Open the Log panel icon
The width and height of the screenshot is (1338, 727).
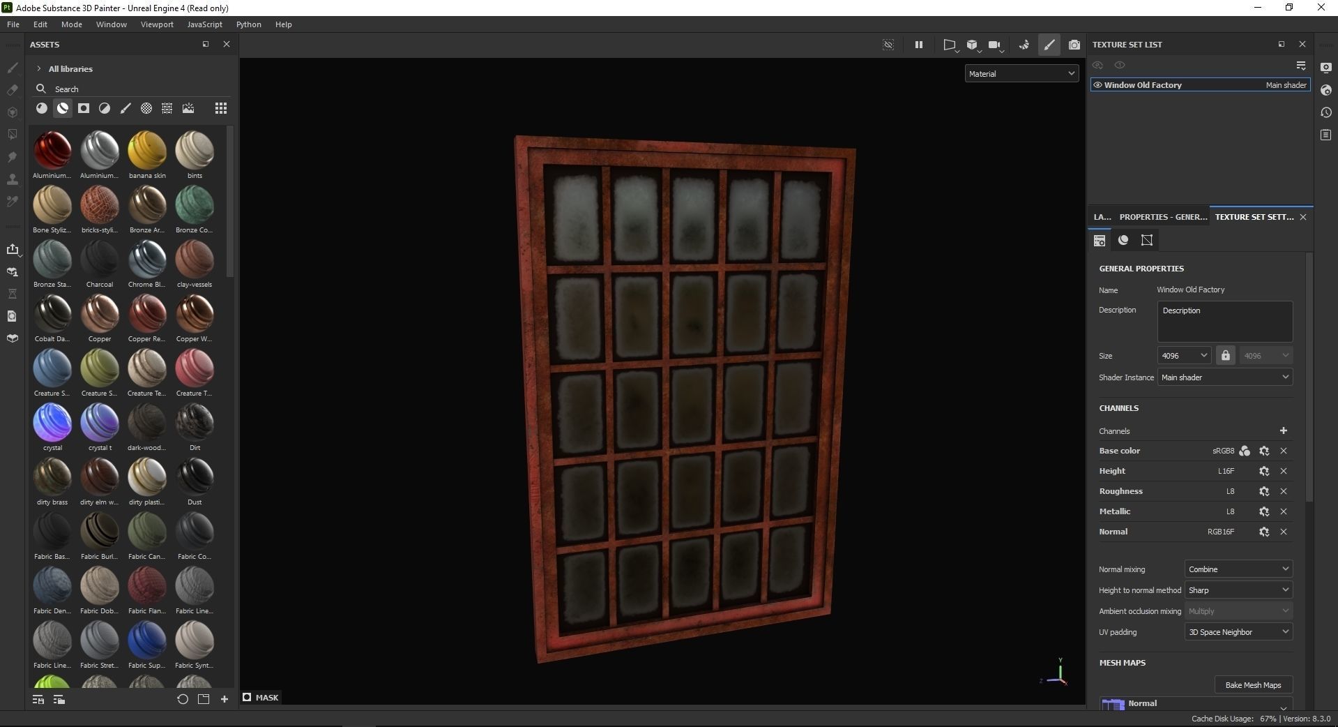pyautogui.click(x=1326, y=135)
